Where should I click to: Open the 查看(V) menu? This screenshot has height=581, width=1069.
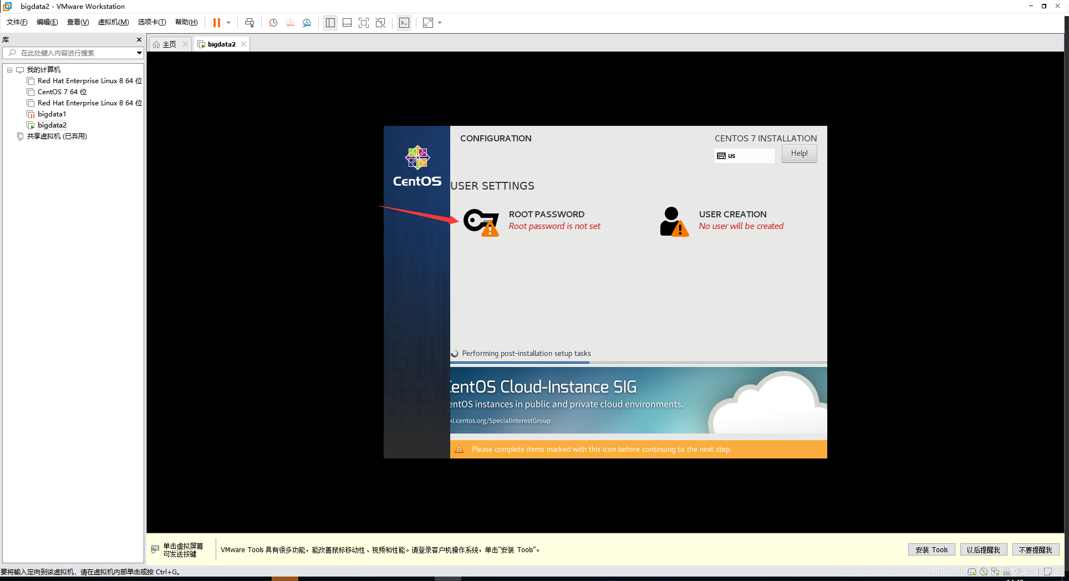(78, 22)
